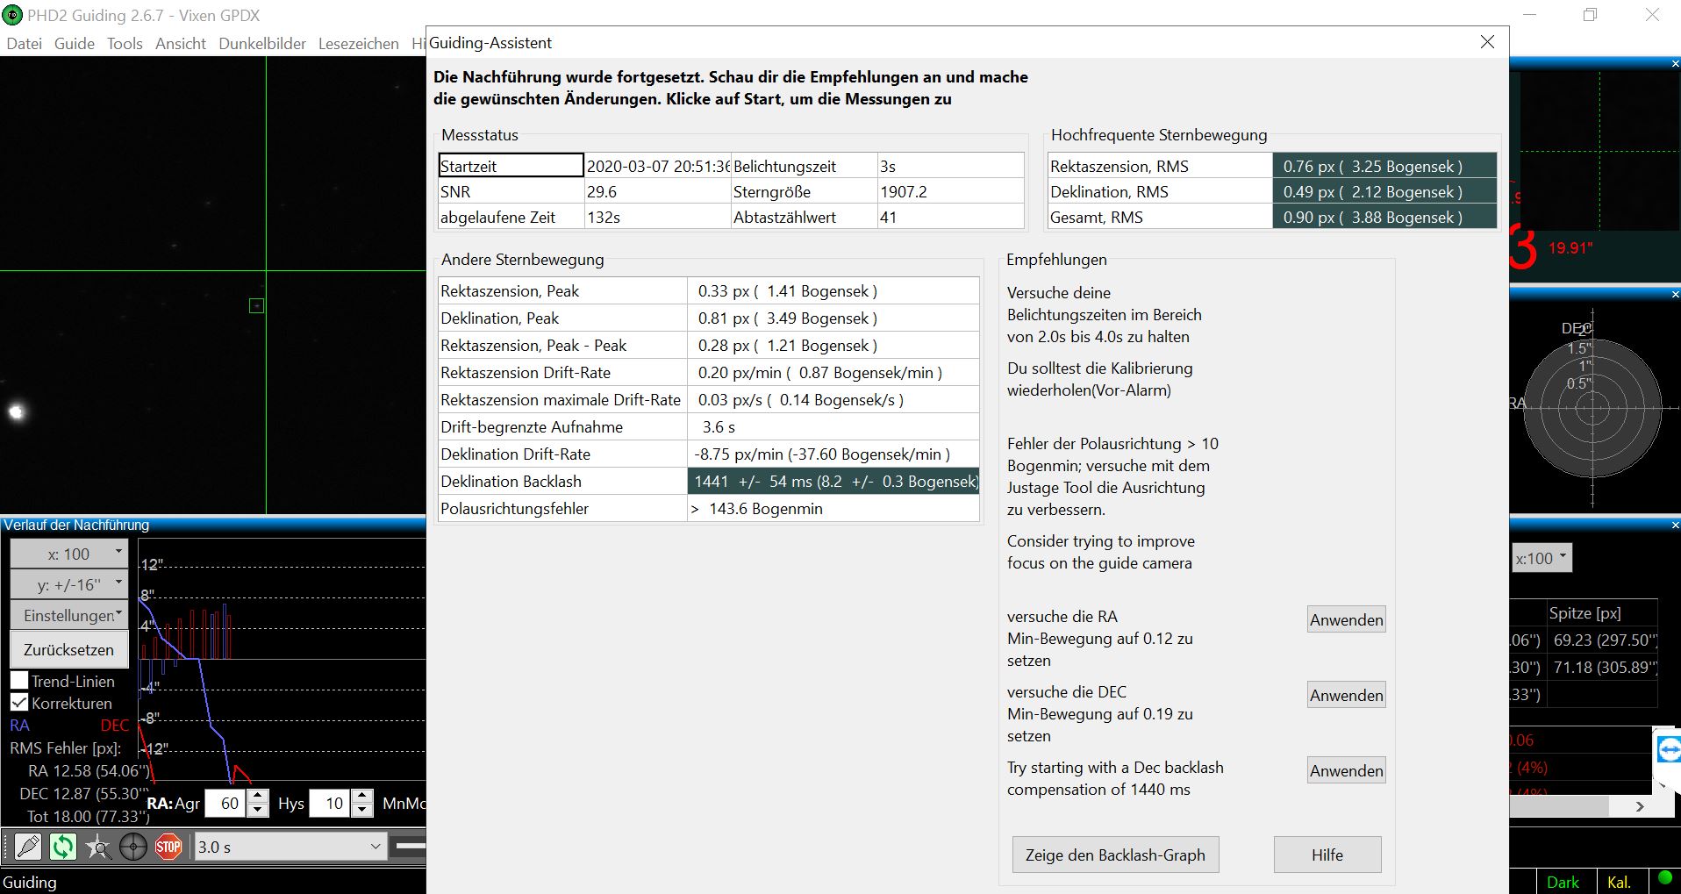The height and width of the screenshot is (894, 1681).
Task: Click the Hilfe button
Action: (x=1327, y=855)
